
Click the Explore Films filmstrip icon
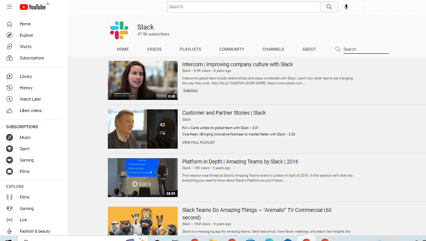(9, 197)
